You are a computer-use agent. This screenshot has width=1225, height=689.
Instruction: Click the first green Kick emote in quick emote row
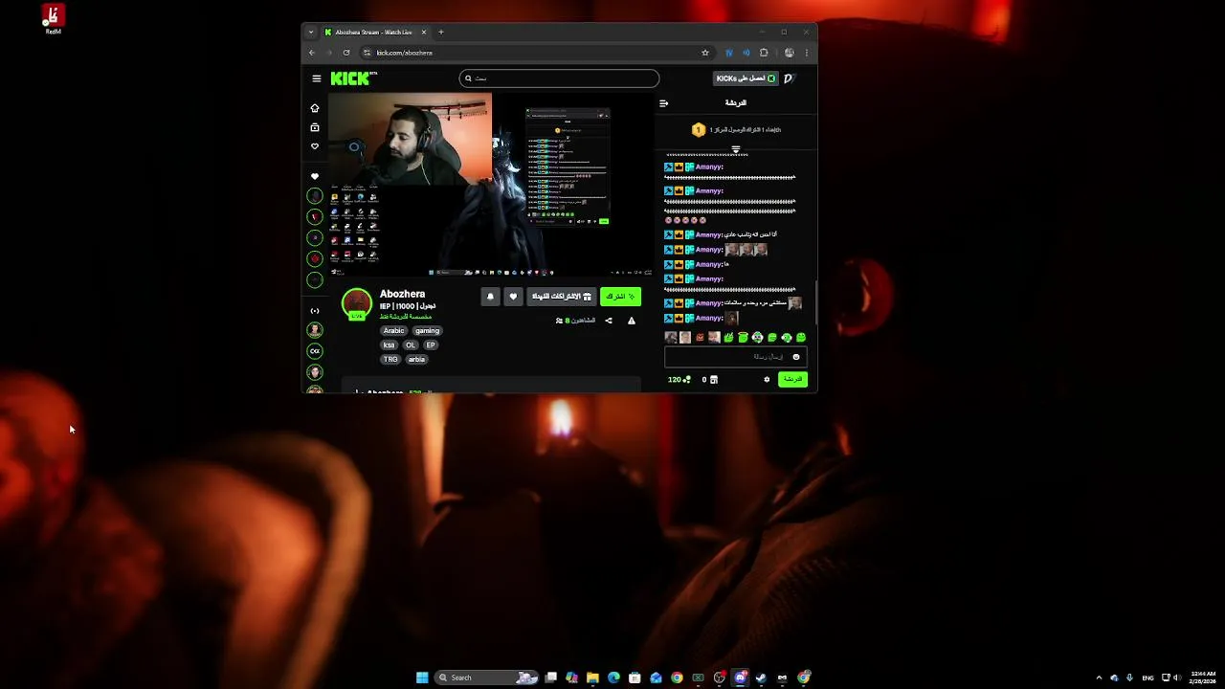pos(728,338)
